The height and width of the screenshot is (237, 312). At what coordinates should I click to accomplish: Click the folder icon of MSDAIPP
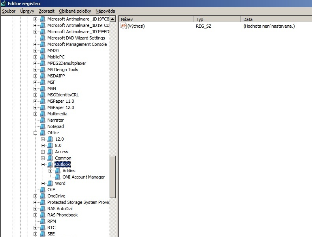coord(43,76)
